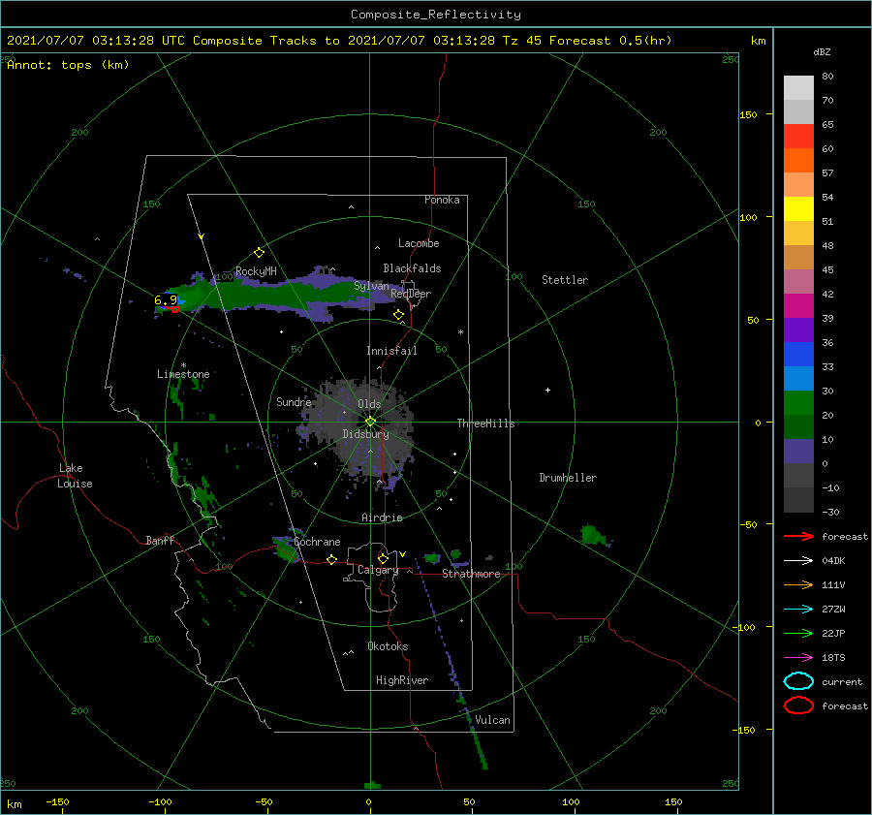Click the Banff label
Viewport: 872px width, 815px height.
160,540
